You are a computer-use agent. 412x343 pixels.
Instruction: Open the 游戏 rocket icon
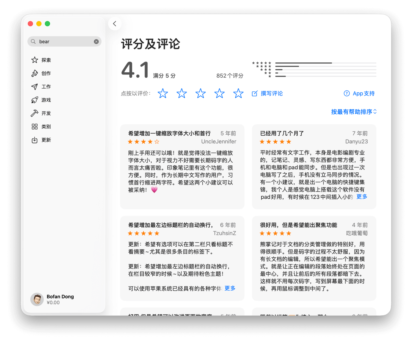point(35,100)
